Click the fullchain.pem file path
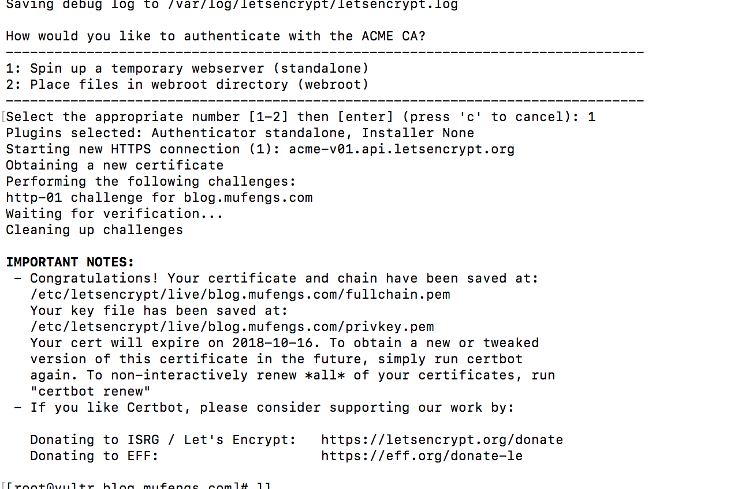Screen dimensions: 738x489 pyautogui.click(x=240, y=295)
